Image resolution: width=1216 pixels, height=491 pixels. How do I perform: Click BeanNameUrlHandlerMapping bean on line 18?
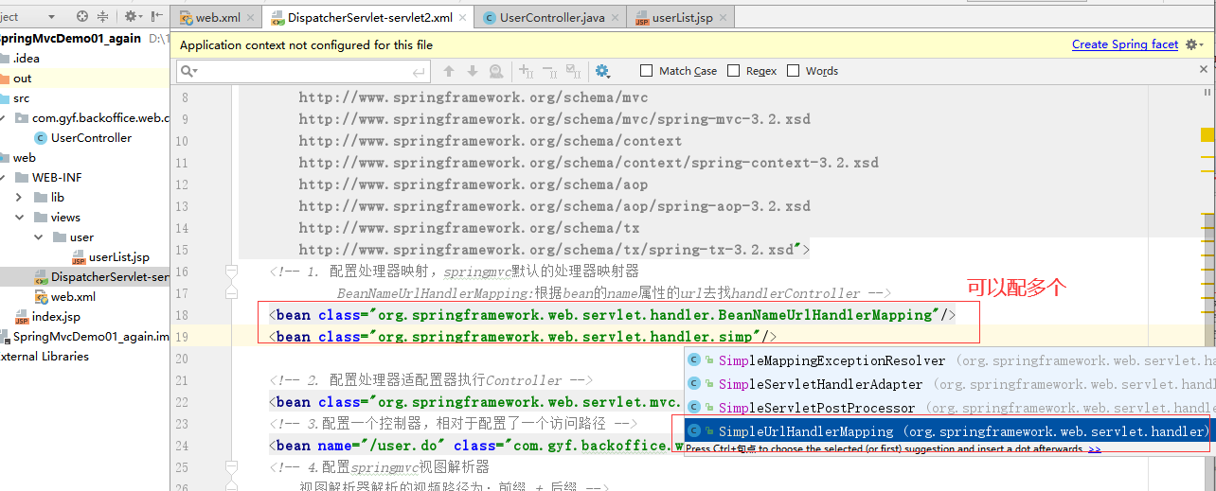tap(613, 315)
